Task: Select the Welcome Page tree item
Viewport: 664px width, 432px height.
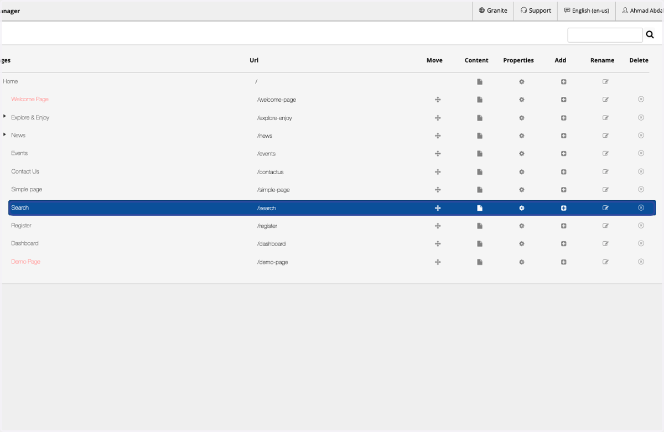Action: click(x=30, y=99)
